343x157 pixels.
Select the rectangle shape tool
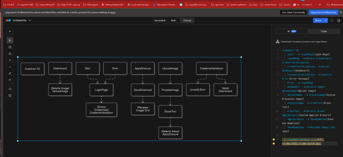10,47
